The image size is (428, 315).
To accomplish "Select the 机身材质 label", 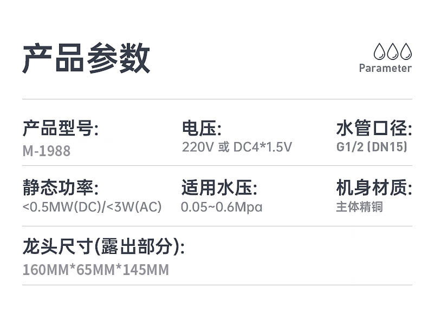I will click(x=374, y=189).
